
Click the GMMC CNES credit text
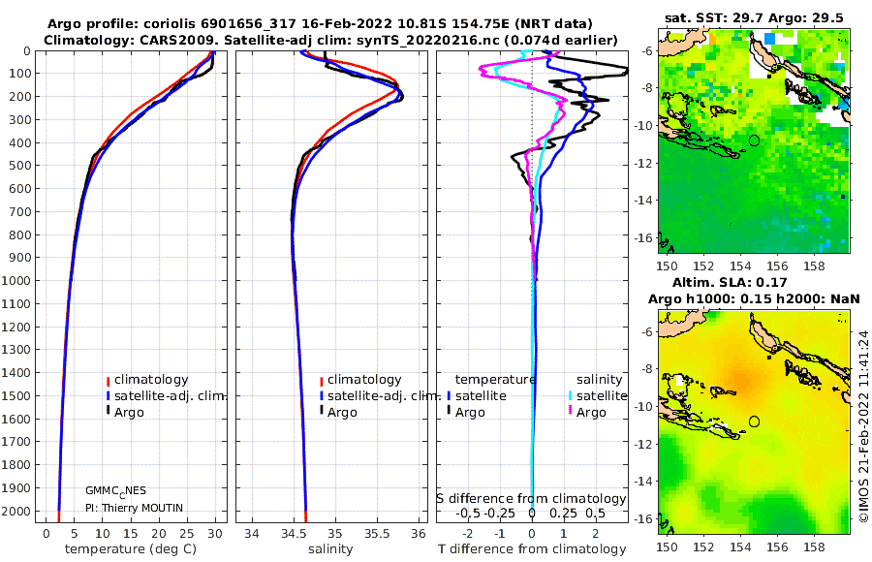point(115,491)
